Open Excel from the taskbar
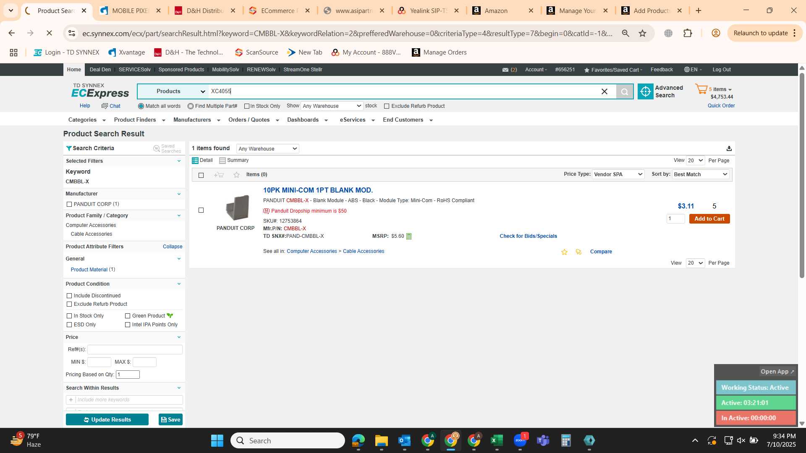The height and width of the screenshot is (453, 806). pos(497,440)
